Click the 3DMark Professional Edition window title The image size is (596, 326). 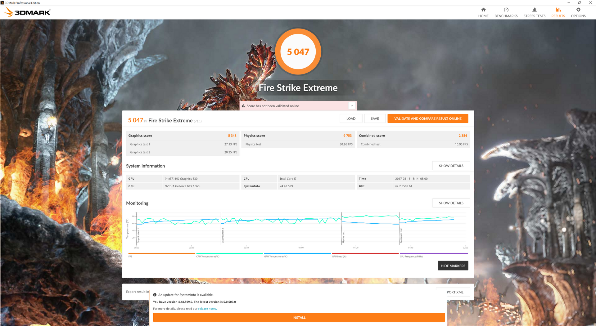pos(22,3)
